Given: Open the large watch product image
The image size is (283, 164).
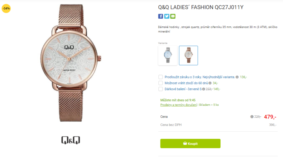Looking at the screenshot, I should click(x=70, y=63).
